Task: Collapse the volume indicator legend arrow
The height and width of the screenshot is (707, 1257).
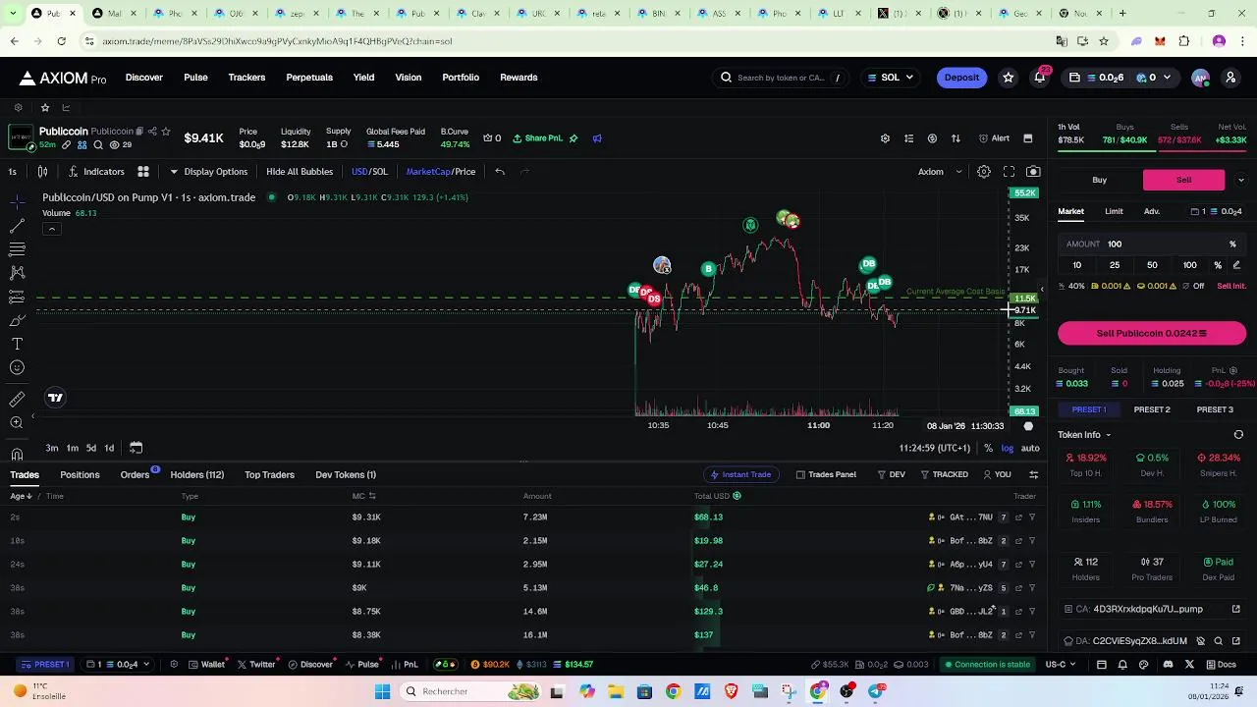Action: click(x=51, y=229)
